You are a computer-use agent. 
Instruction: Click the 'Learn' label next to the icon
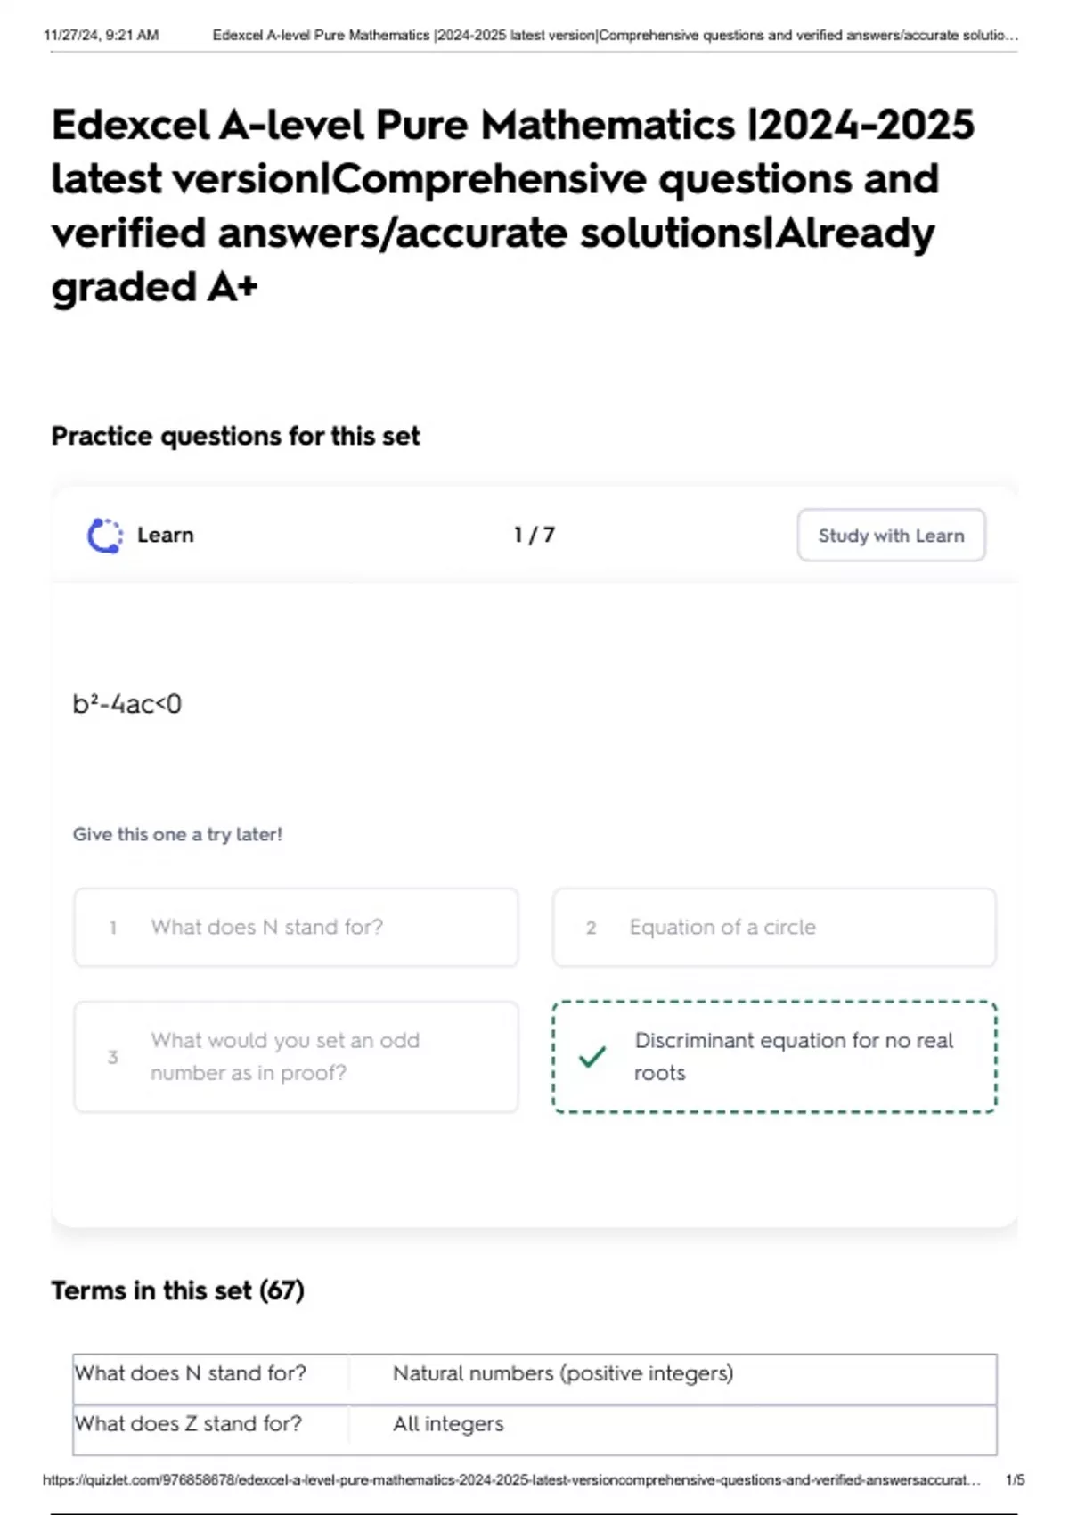166,536
